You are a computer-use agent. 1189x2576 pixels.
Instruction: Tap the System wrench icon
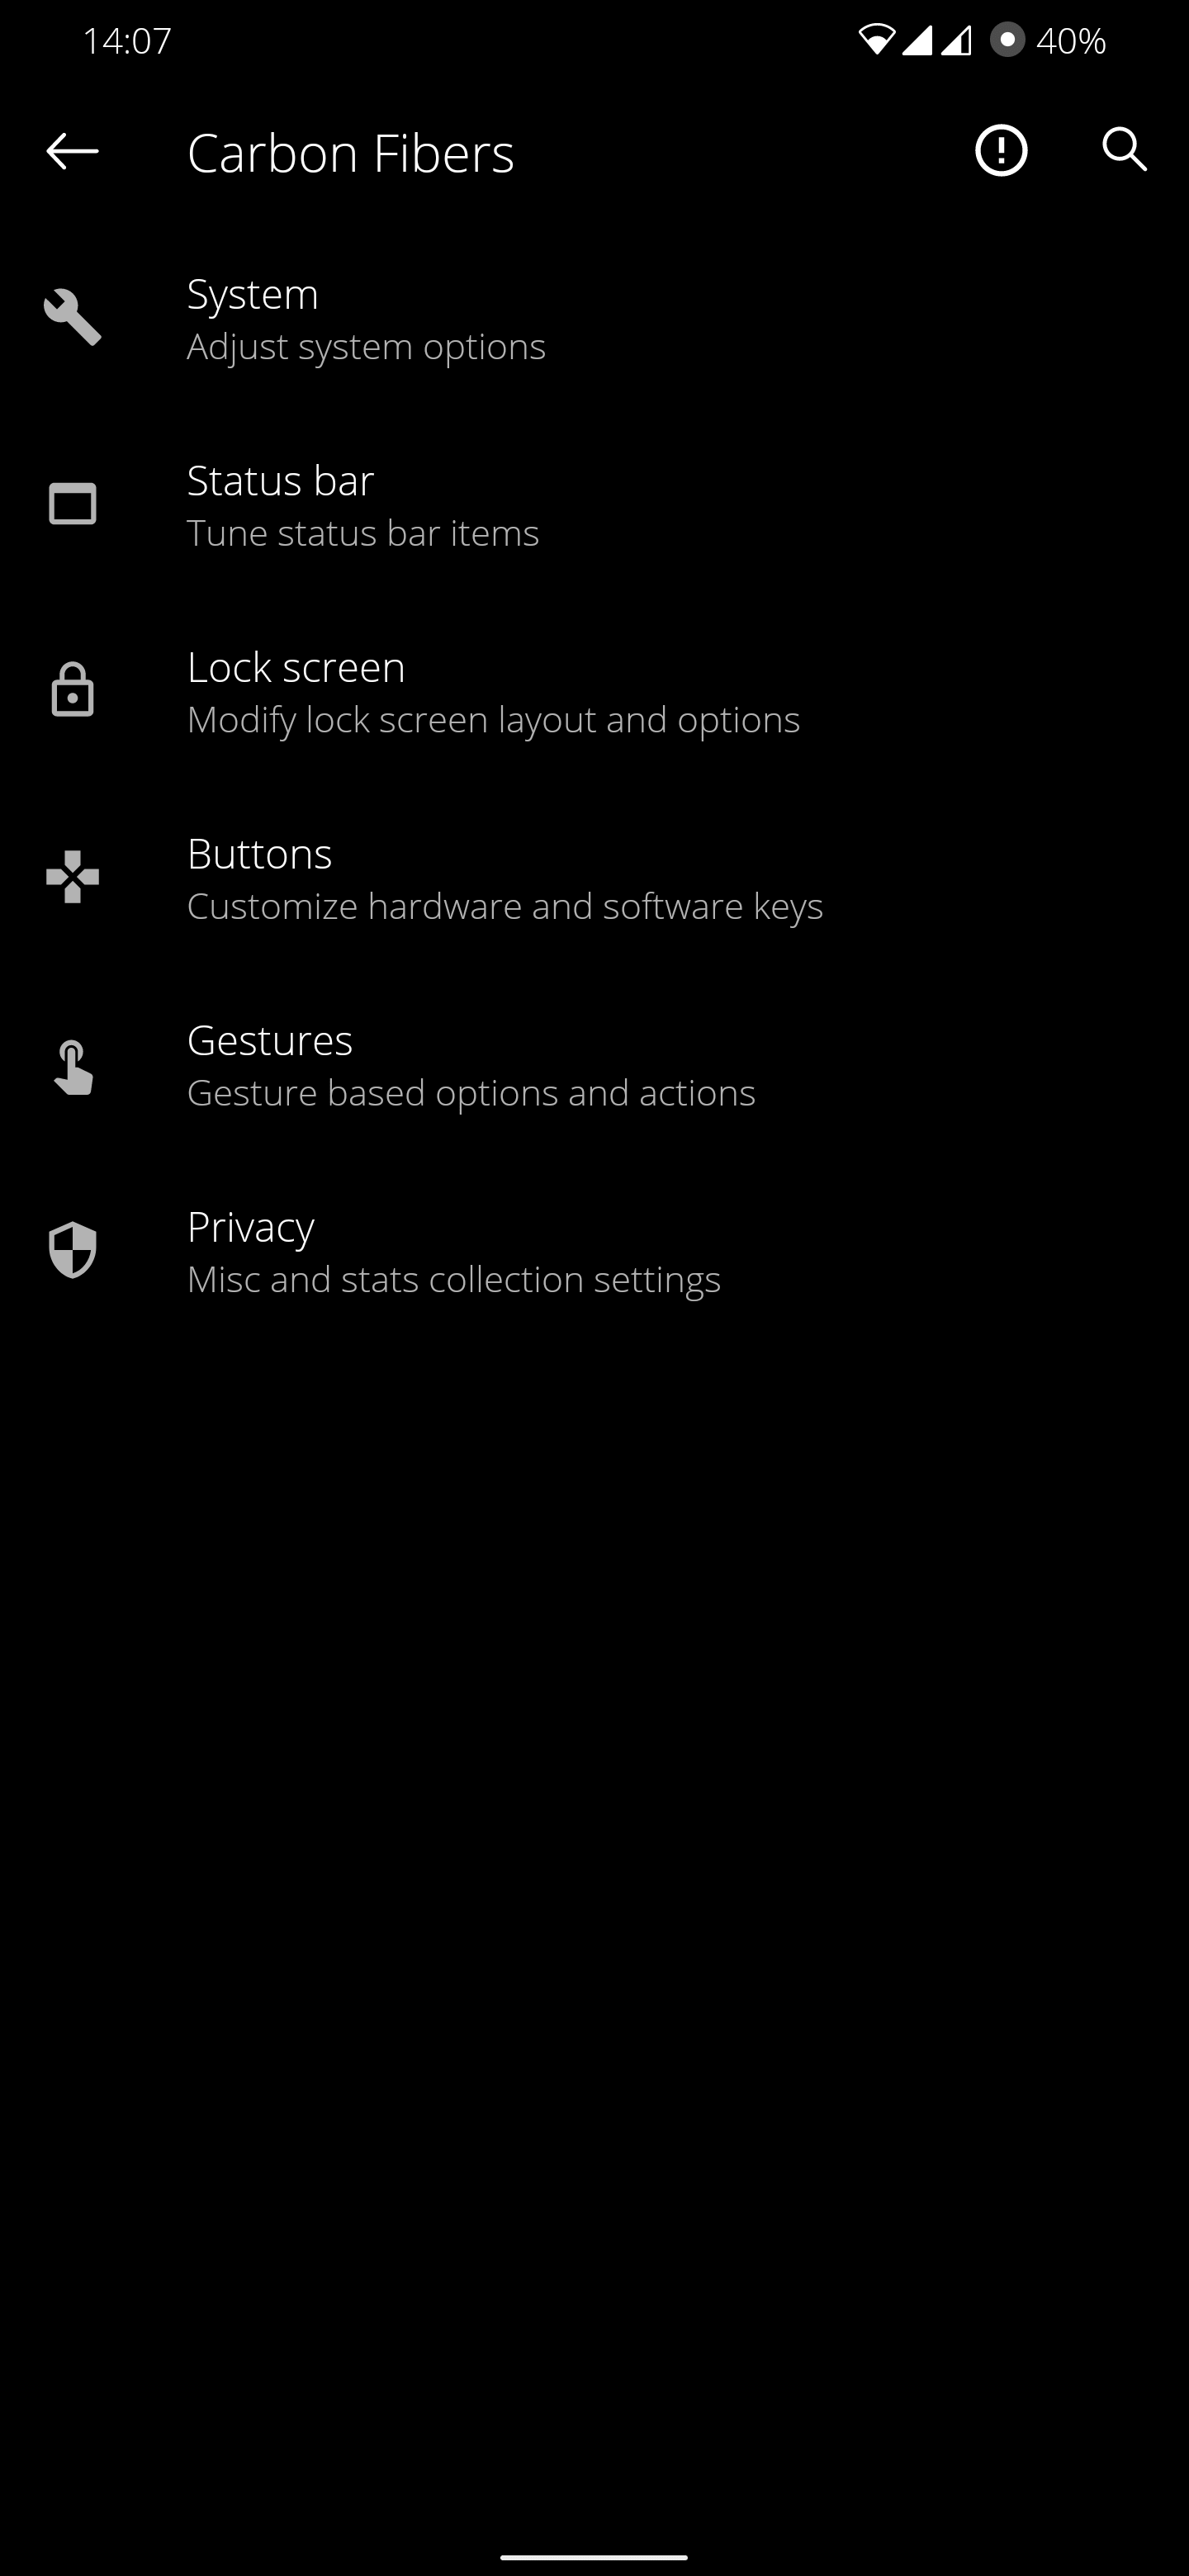72,317
